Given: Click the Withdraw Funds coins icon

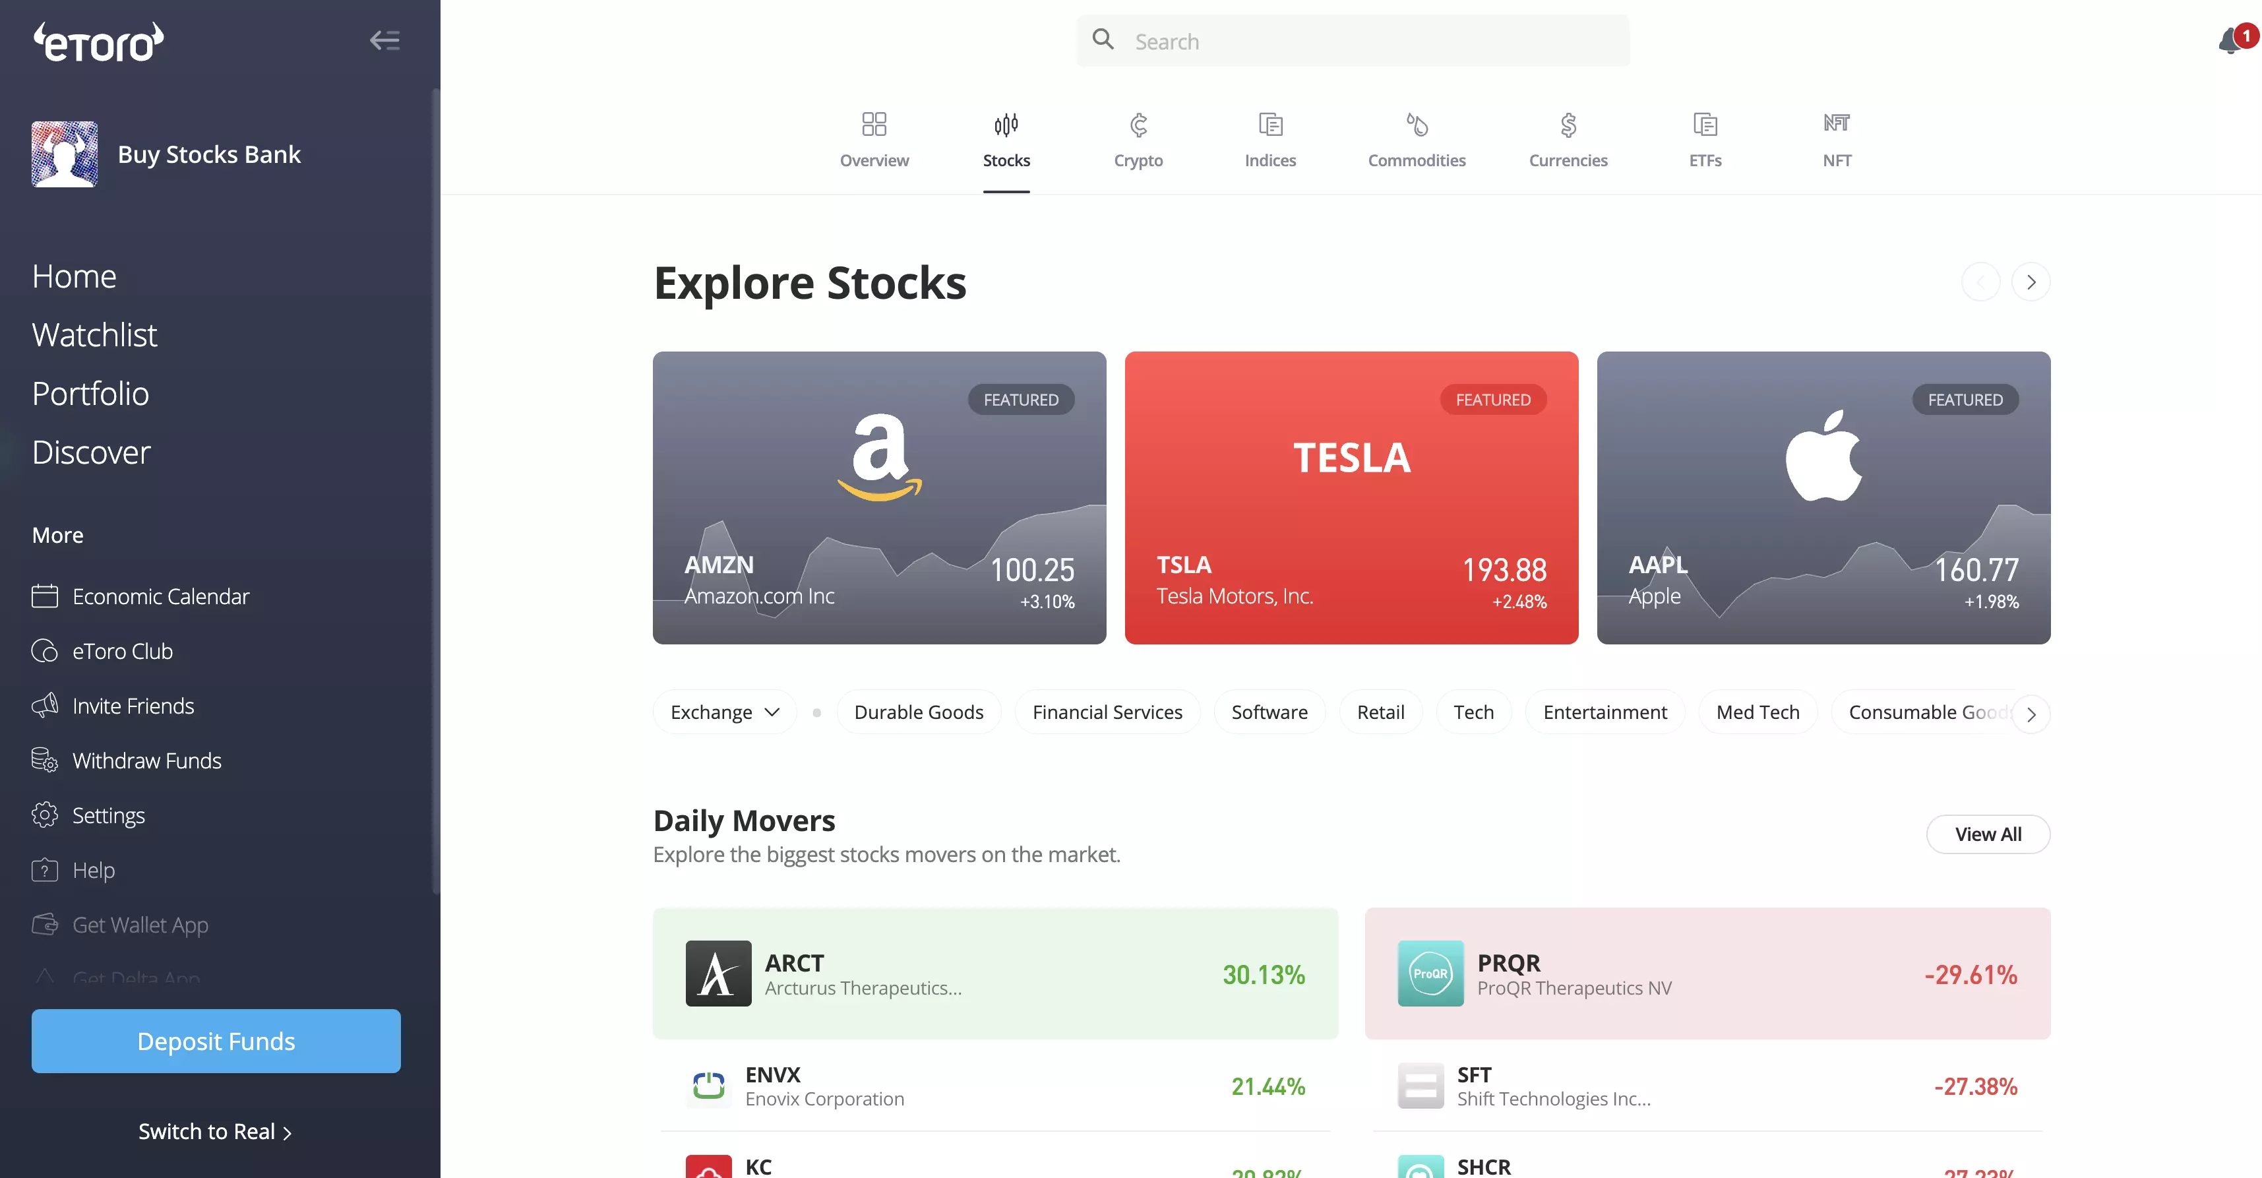Looking at the screenshot, I should pos(45,760).
